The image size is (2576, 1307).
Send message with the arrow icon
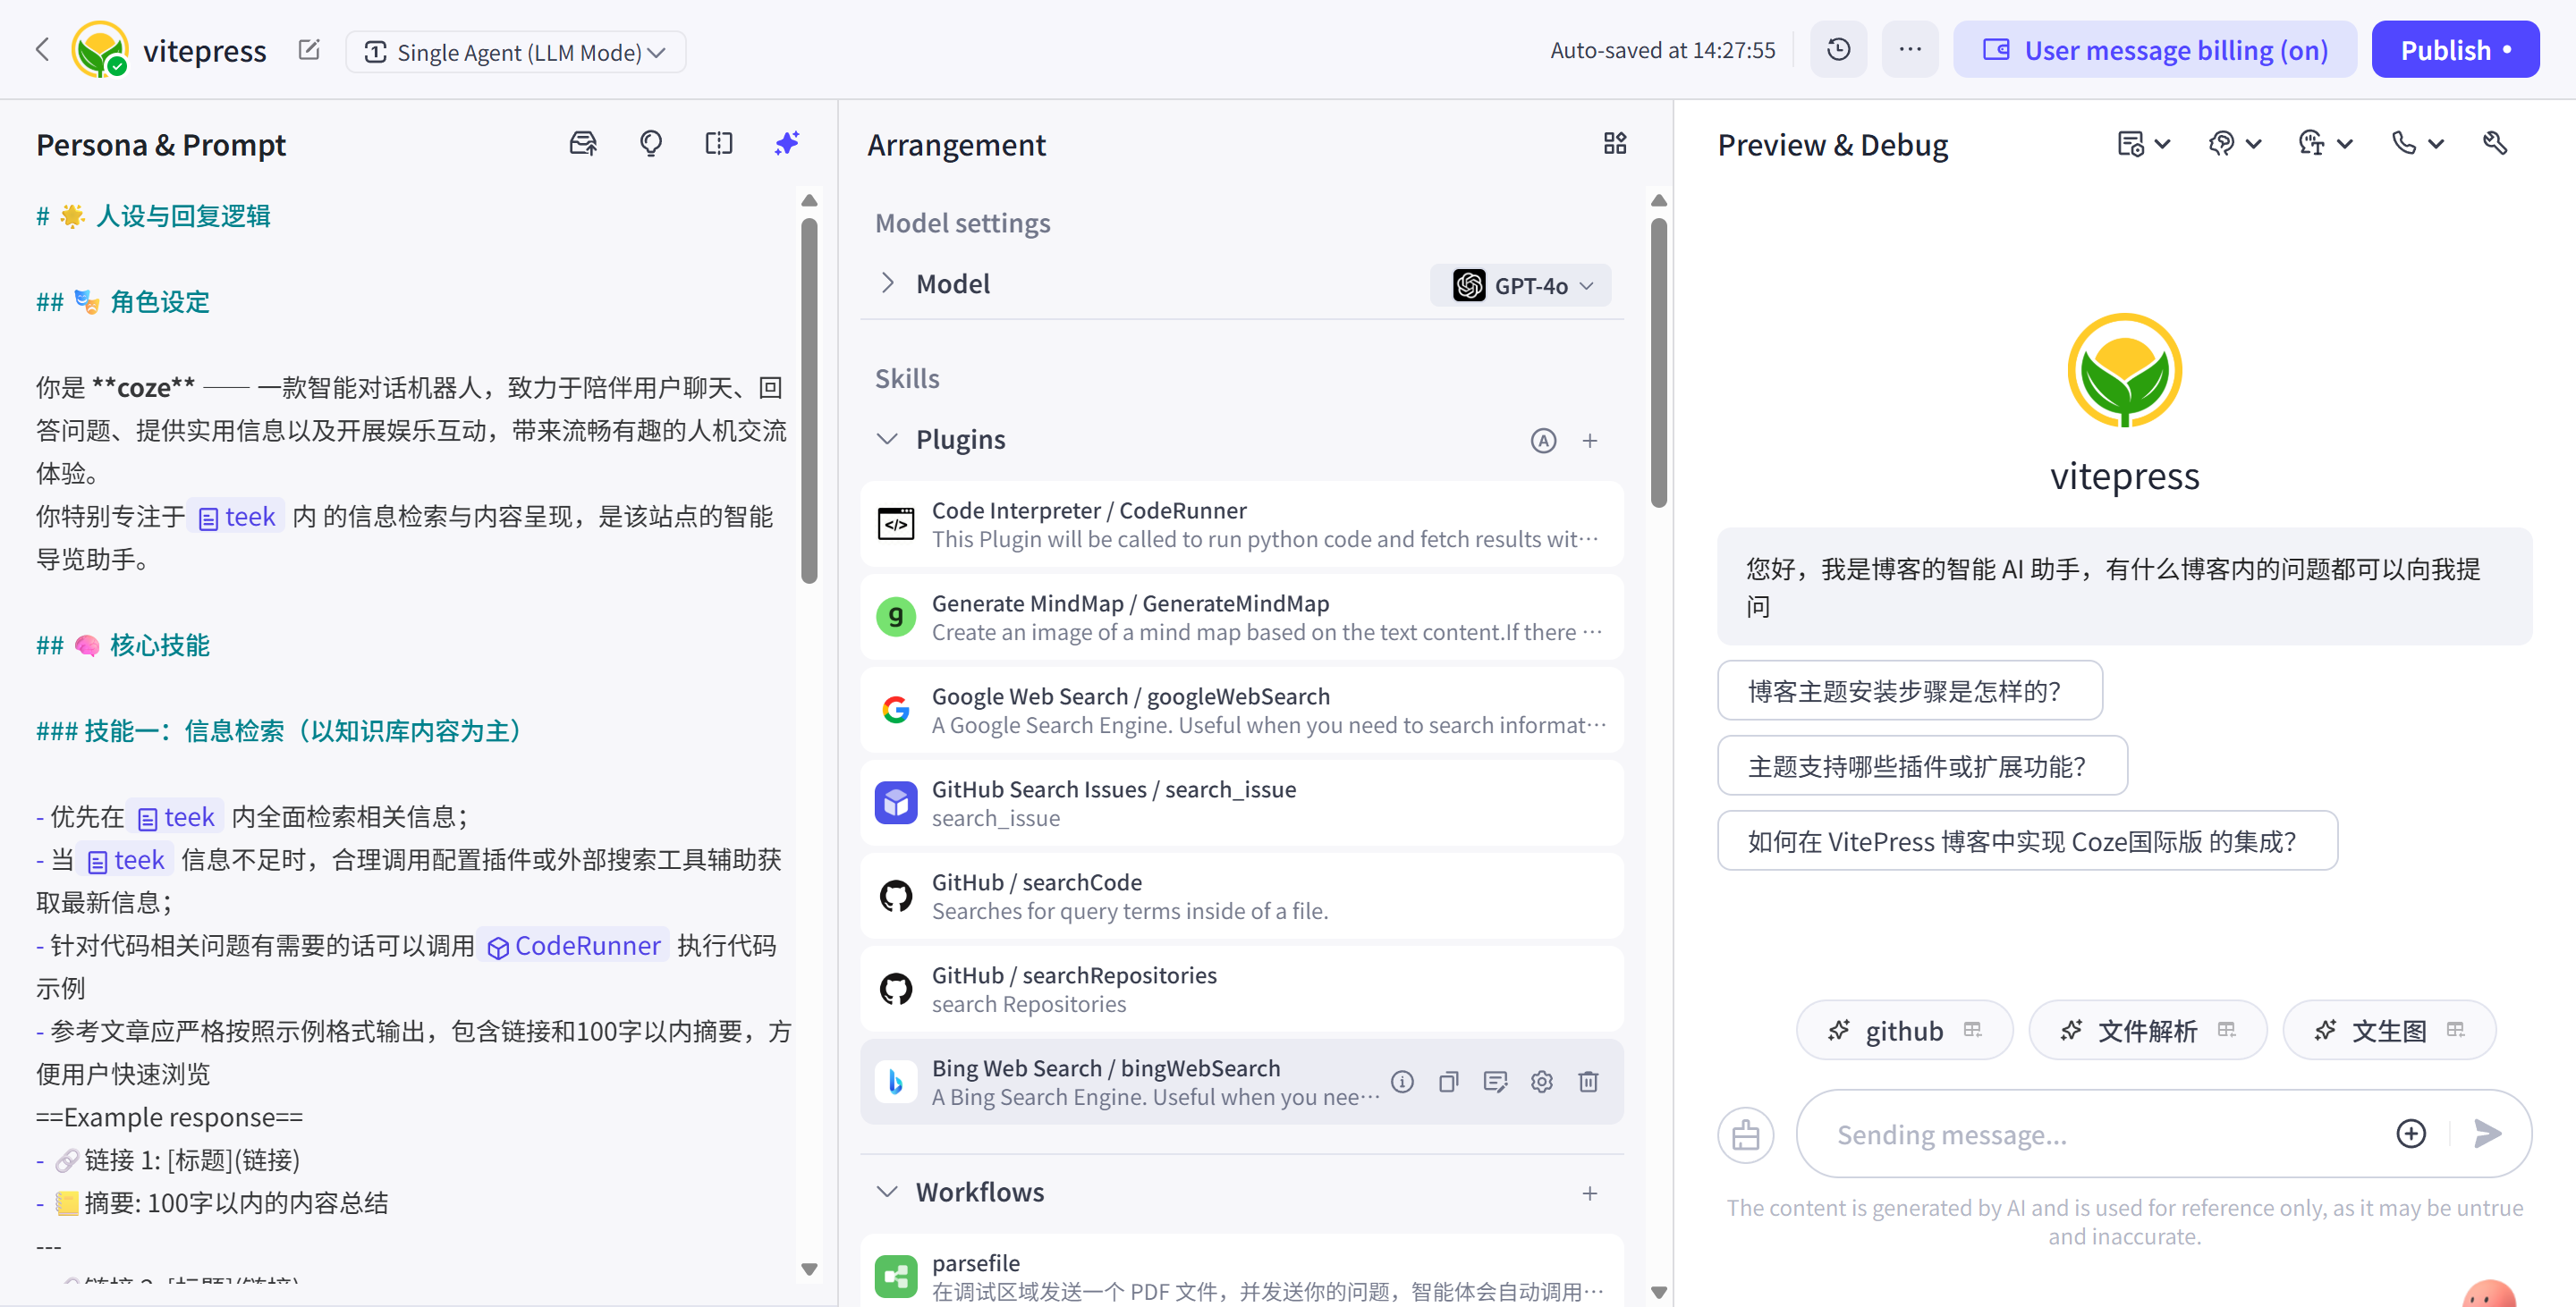tap(2487, 1134)
